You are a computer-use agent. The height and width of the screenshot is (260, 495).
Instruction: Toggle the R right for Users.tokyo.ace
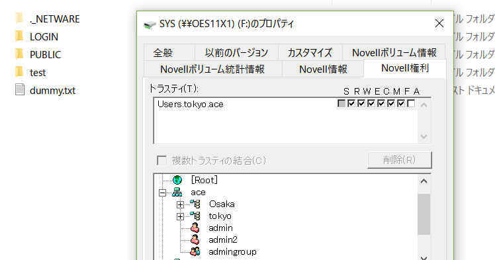pyautogui.click(x=351, y=103)
